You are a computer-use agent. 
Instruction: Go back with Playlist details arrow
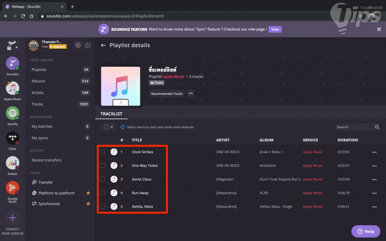coord(103,45)
